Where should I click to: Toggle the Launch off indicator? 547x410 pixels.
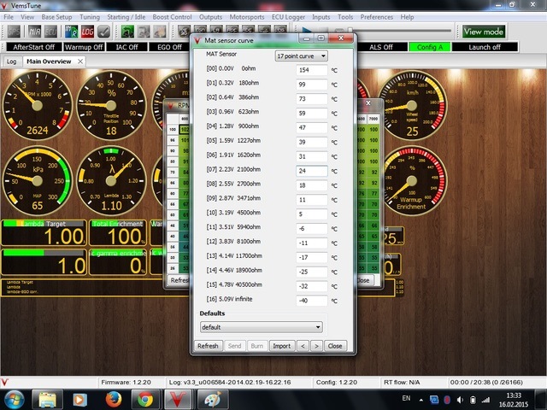(x=485, y=47)
